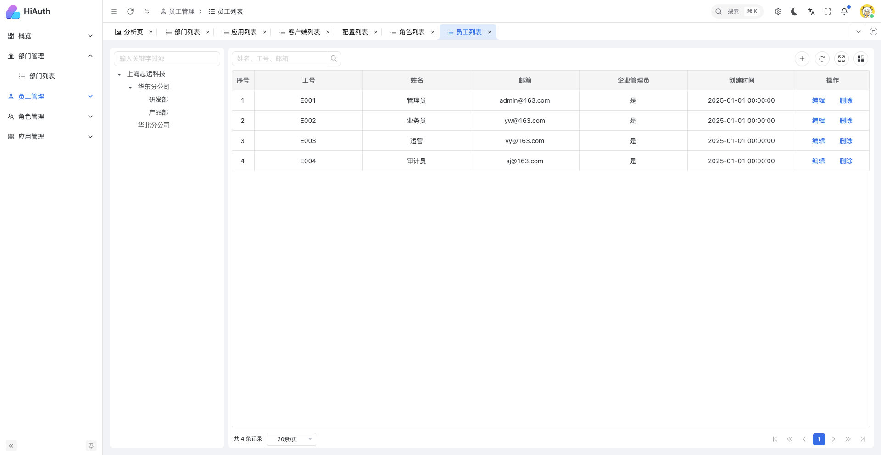This screenshot has width=881, height=455.
Task: Click the 姓名、工号、邮箱 search field
Action: click(x=280, y=59)
